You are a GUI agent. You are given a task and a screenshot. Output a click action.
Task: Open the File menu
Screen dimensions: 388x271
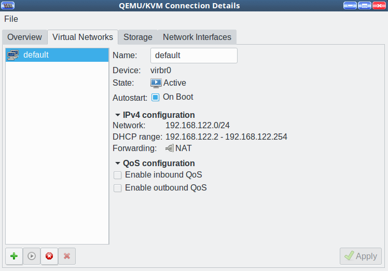click(x=11, y=19)
